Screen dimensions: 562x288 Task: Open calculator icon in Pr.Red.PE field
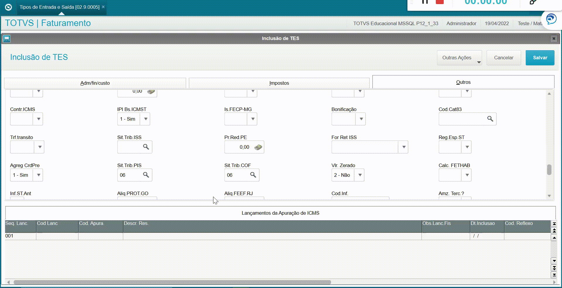[258, 147]
